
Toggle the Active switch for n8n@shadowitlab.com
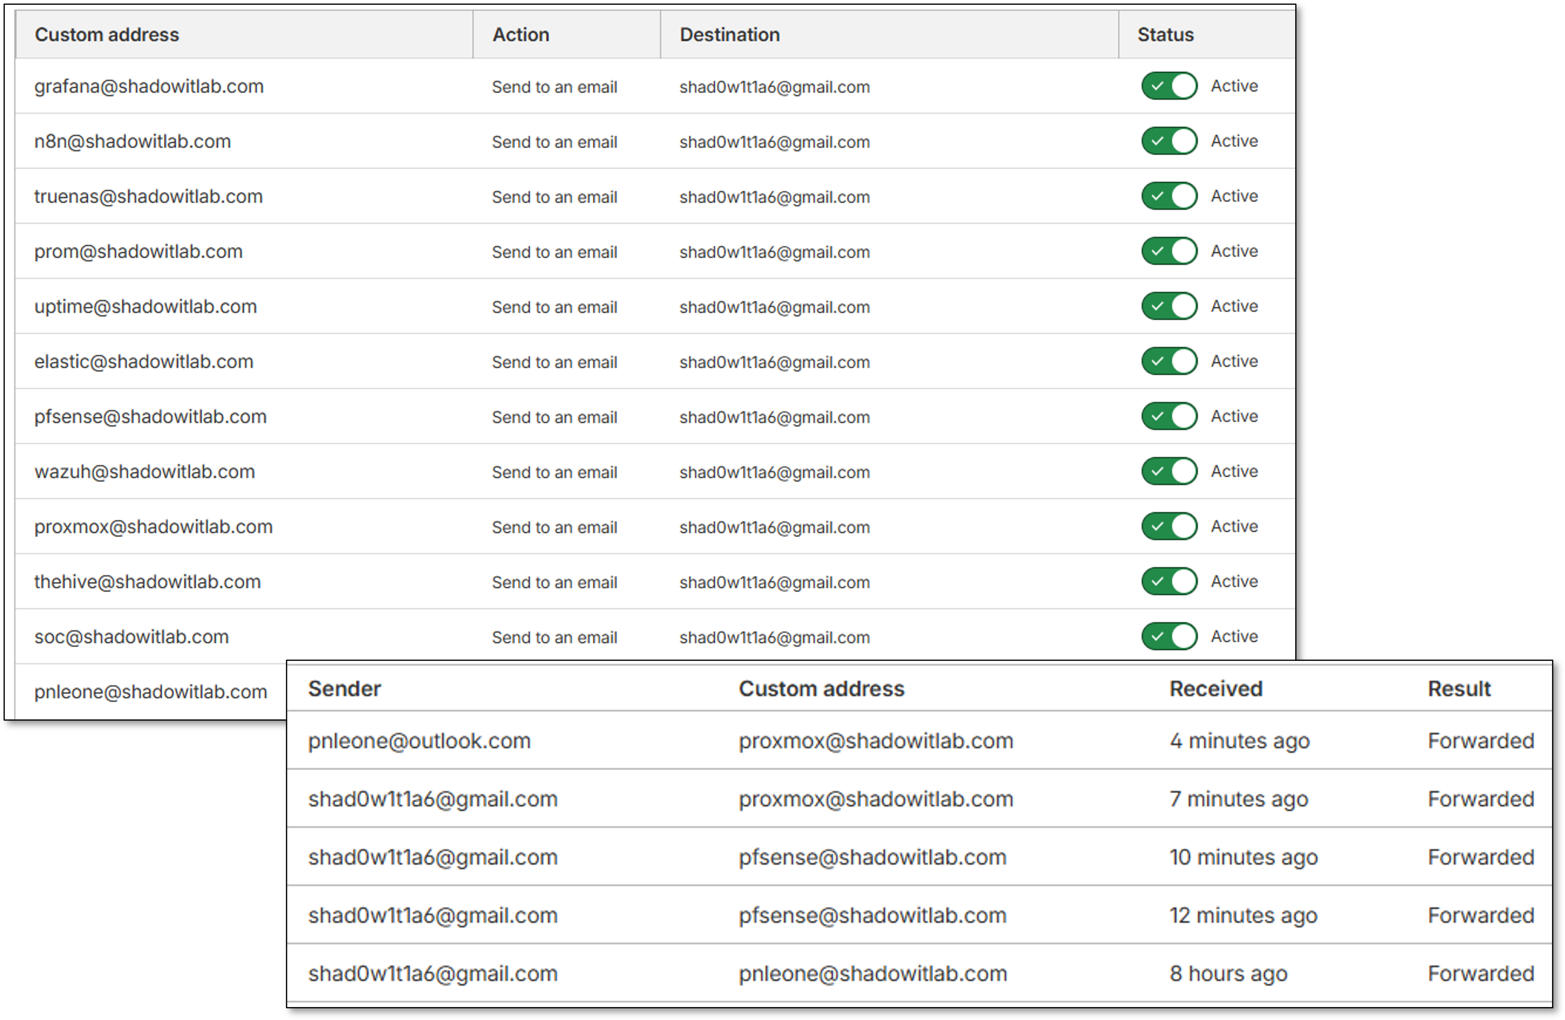point(1169,141)
